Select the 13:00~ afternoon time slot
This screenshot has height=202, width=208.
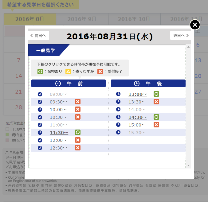click(x=138, y=94)
